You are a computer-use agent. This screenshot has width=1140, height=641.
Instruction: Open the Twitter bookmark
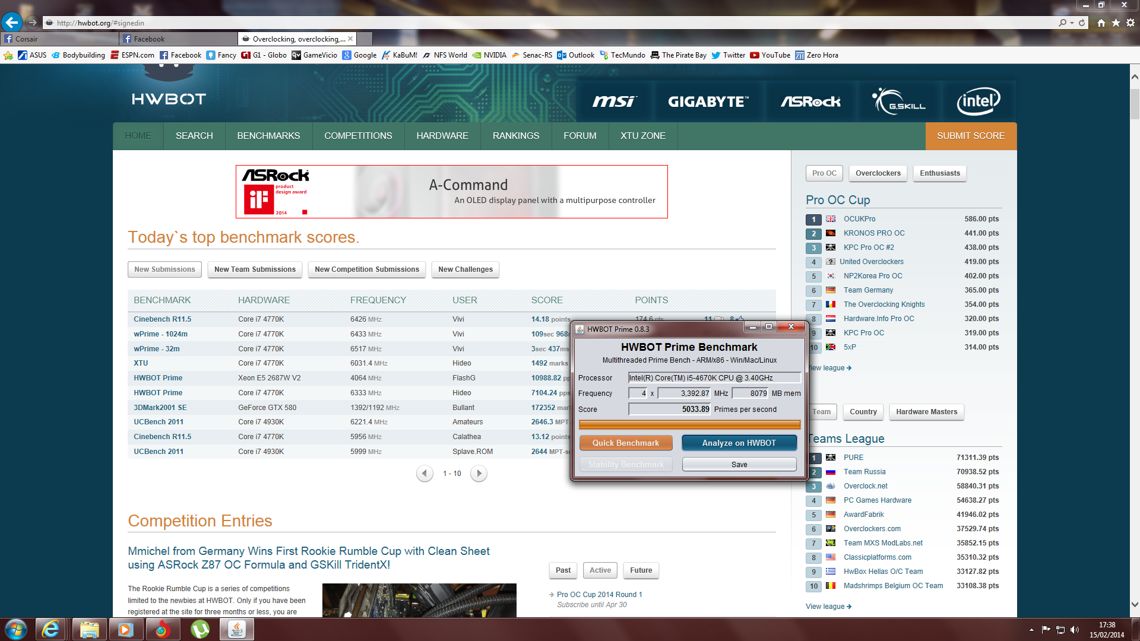coord(729,55)
